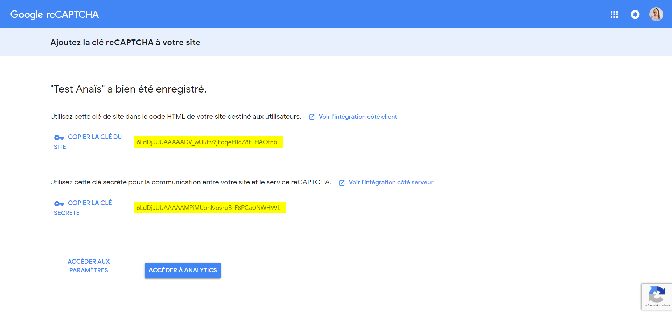The width and height of the screenshot is (672, 315).
Task: Copy the secret key with COPIER LA CLÉ SECRÈTE
Action: pyautogui.click(x=83, y=208)
